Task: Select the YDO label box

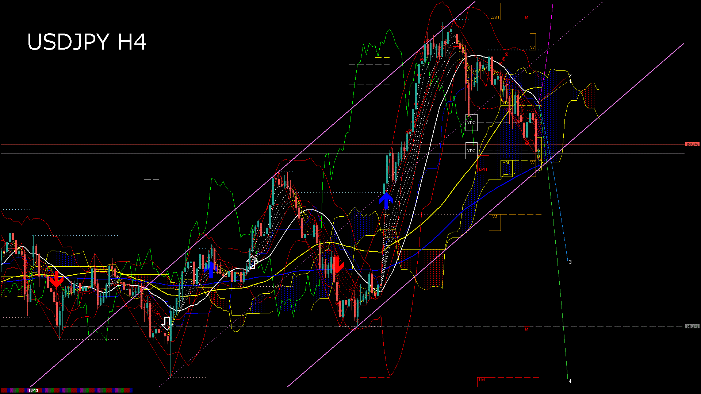Action: click(471, 123)
